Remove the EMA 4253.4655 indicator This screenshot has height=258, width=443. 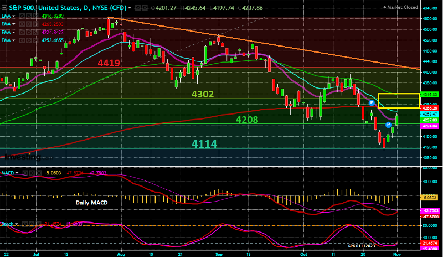[x=35, y=40]
